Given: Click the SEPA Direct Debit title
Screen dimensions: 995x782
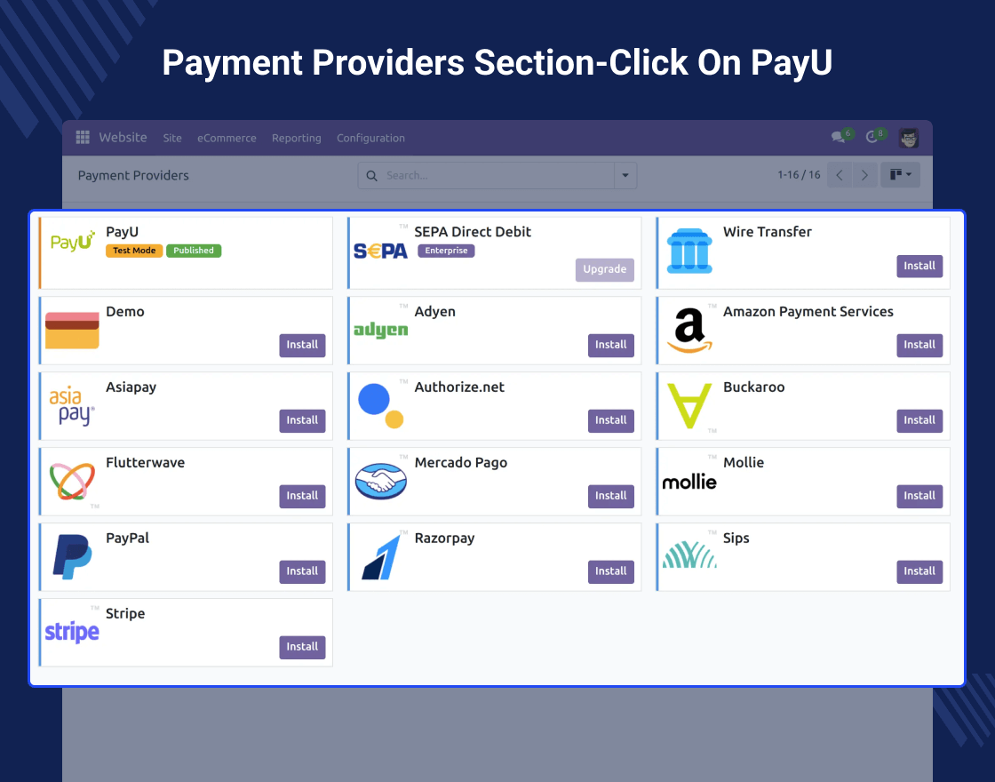Looking at the screenshot, I should tap(473, 232).
